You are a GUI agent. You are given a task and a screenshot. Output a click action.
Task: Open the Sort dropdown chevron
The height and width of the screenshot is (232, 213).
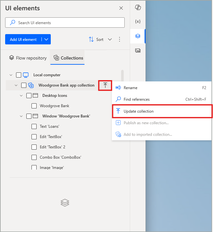point(110,39)
